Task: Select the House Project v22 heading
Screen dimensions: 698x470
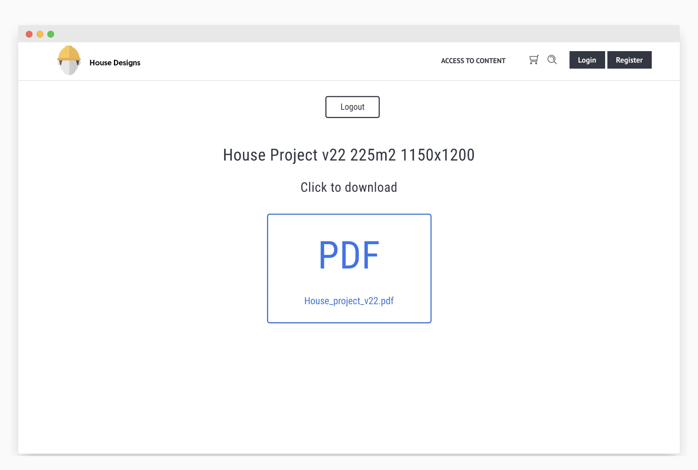Action: 349,155
